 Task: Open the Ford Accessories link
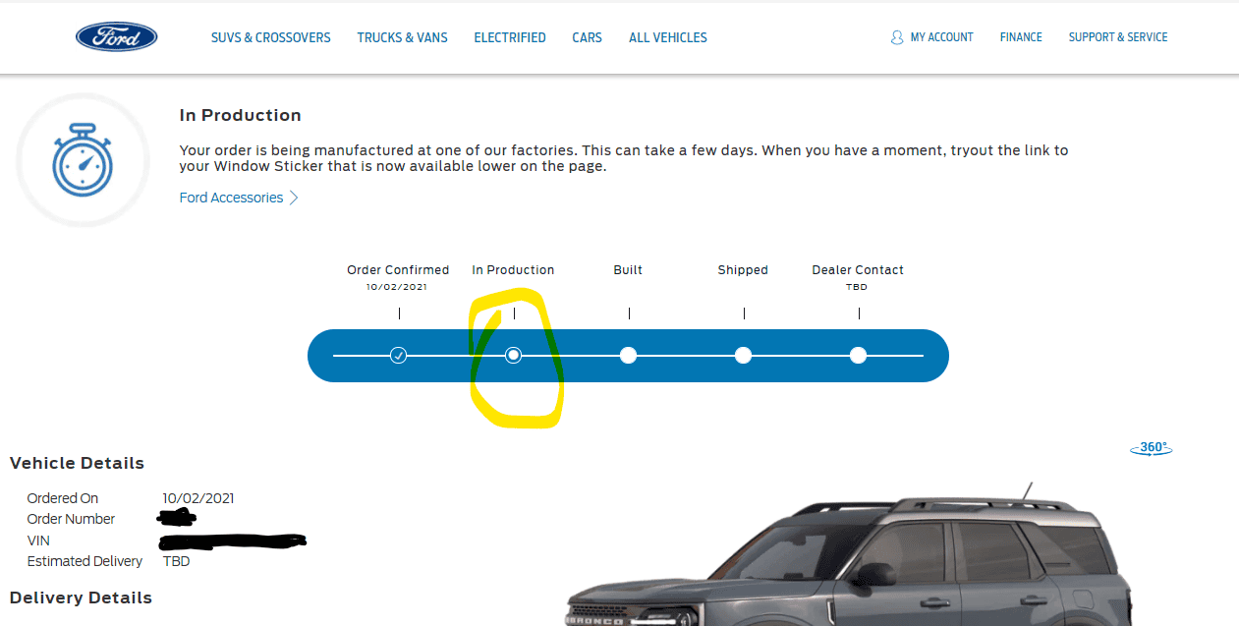(x=231, y=198)
